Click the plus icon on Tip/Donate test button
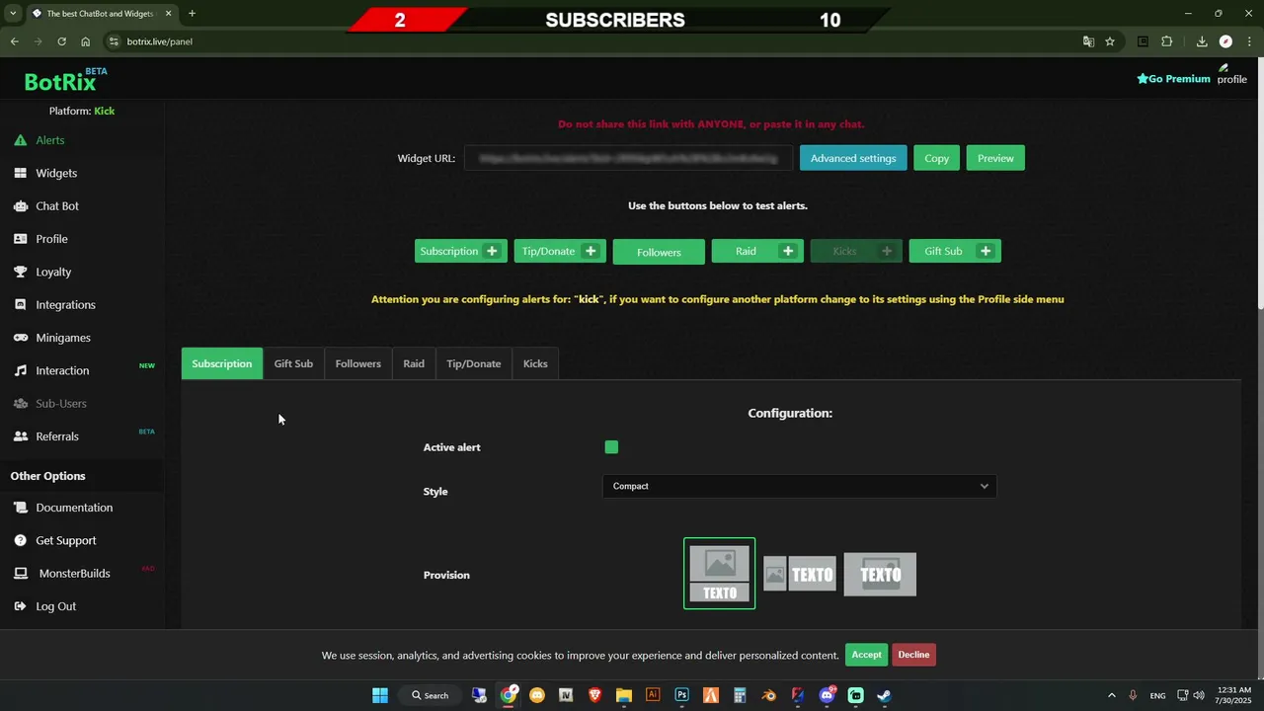This screenshot has height=711, width=1264. 591,251
